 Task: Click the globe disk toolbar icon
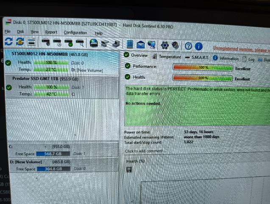94,43
